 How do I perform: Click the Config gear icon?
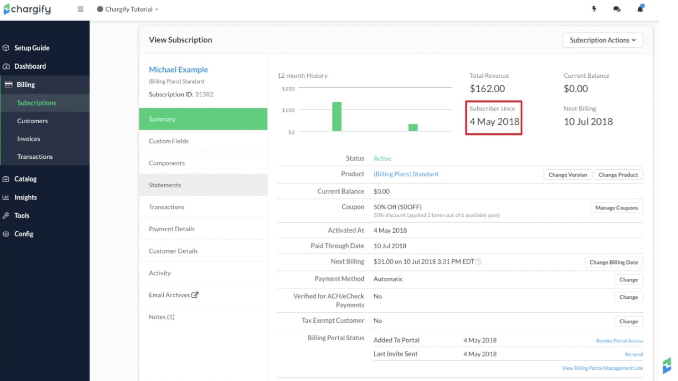pyautogui.click(x=6, y=234)
